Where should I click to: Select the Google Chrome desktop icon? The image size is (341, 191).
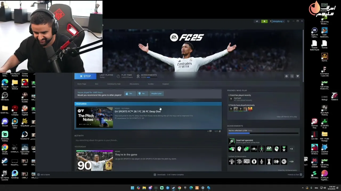5,149
